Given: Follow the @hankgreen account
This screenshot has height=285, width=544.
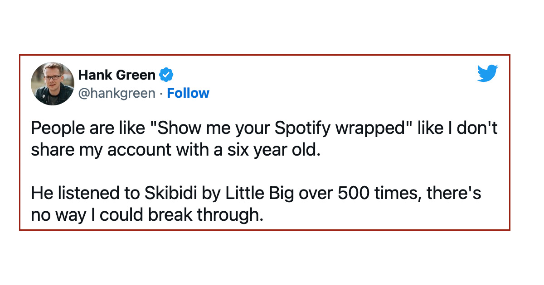Looking at the screenshot, I should point(188,93).
